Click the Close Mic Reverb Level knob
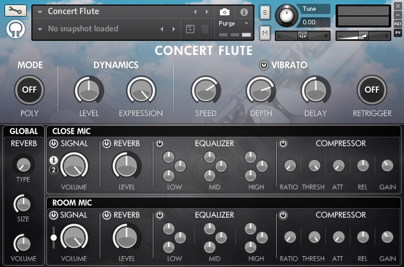This screenshot has width=404, height=267. [127, 166]
